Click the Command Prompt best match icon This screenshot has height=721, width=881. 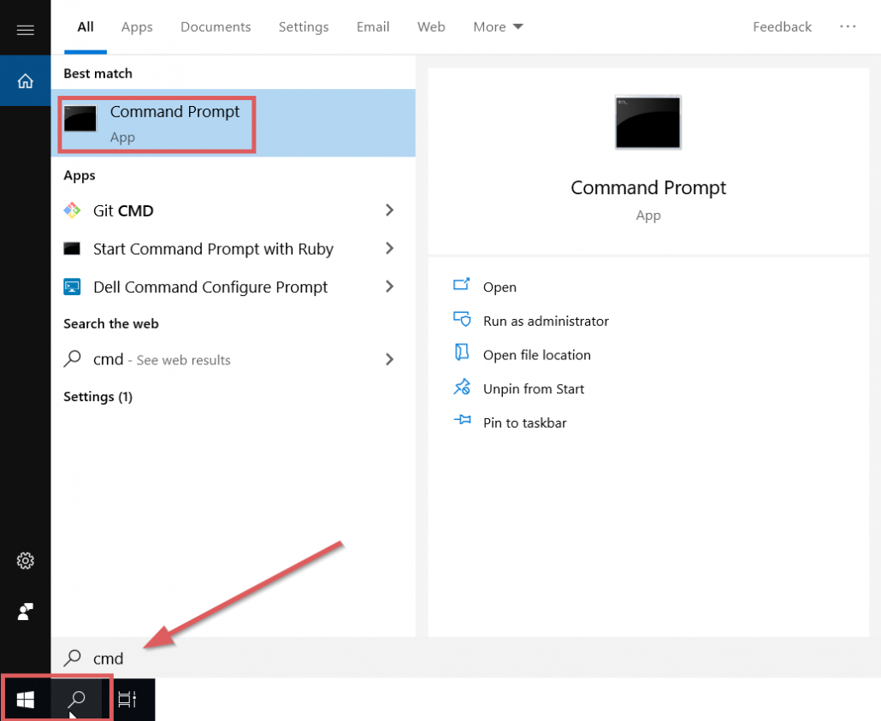(x=80, y=118)
